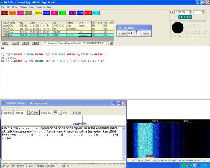Toggle AFC in CwGet
210x168 pixels.
(65, 113)
